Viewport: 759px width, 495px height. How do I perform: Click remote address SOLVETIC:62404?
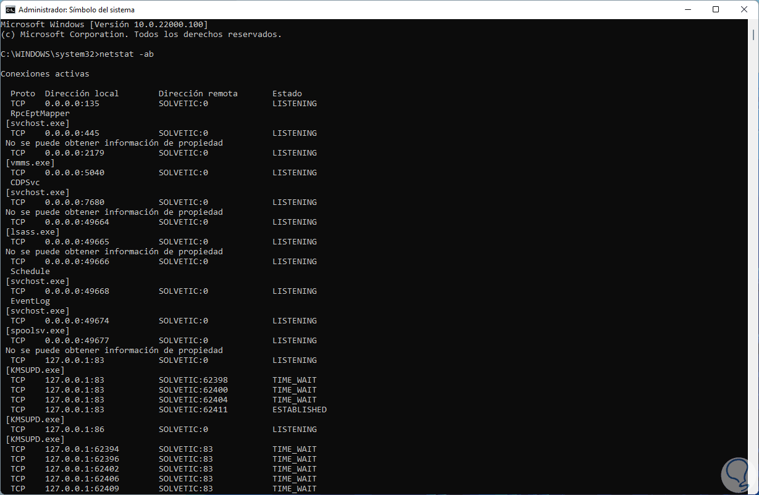pyautogui.click(x=193, y=400)
